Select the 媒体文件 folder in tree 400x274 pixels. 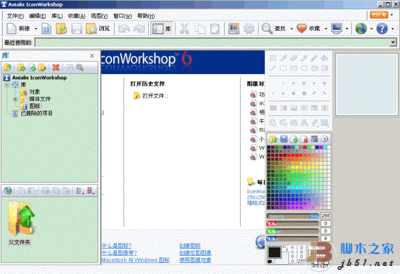(x=39, y=99)
